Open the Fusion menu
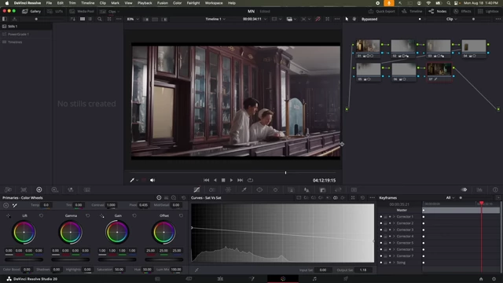Screen dimensions: 503x283 coord(163,3)
